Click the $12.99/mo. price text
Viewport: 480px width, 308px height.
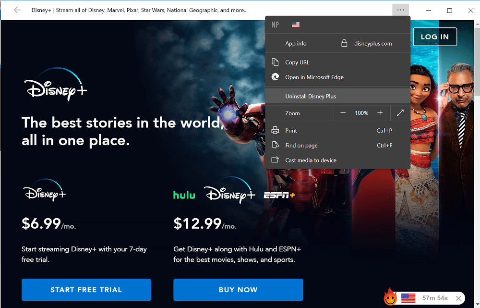point(205,223)
